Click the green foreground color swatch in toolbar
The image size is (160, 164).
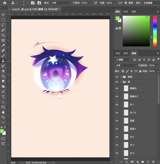(x=2, y=131)
